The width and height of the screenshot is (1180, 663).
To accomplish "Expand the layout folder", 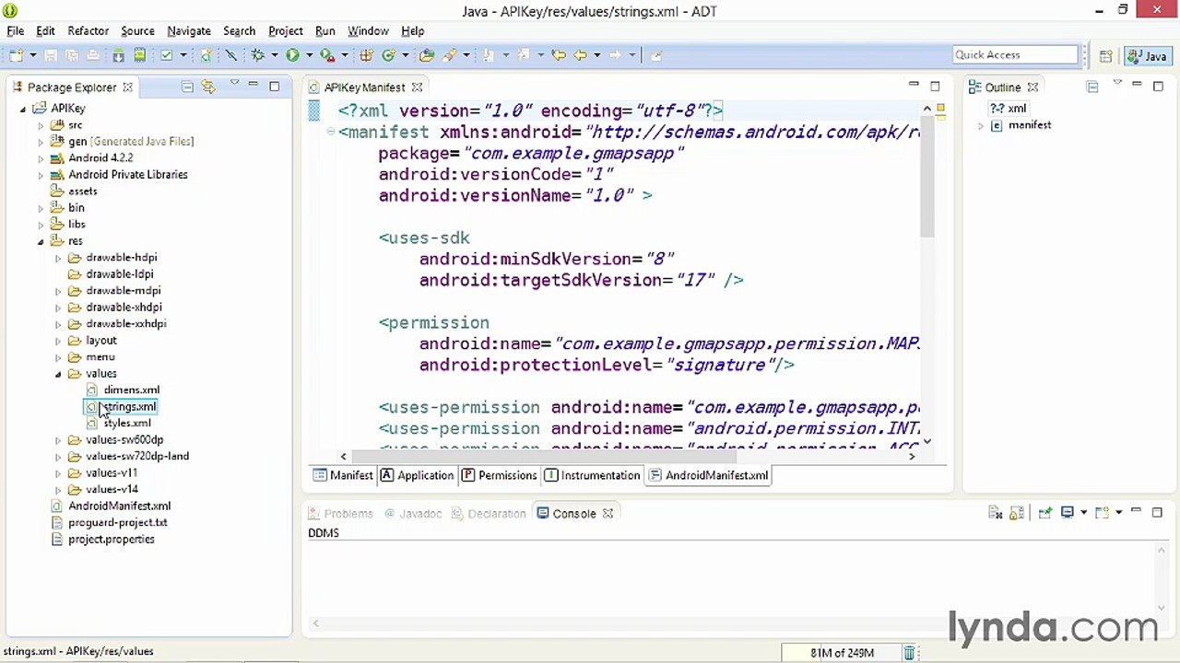I will tap(58, 341).
